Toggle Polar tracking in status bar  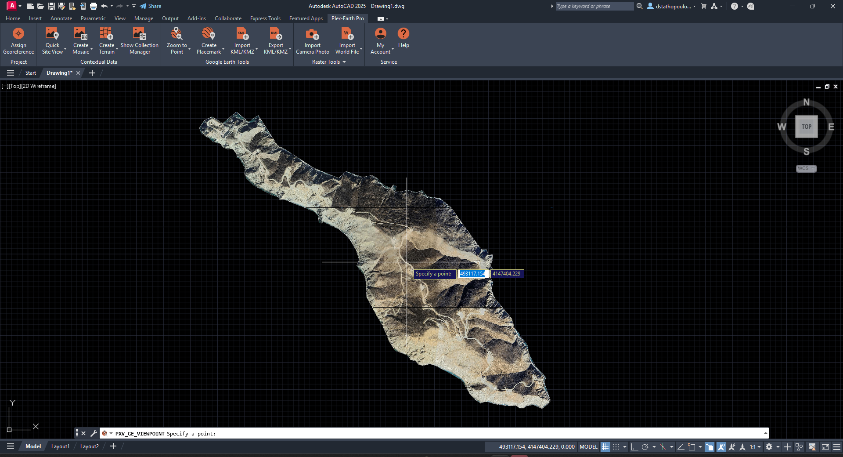coord(645,447)
